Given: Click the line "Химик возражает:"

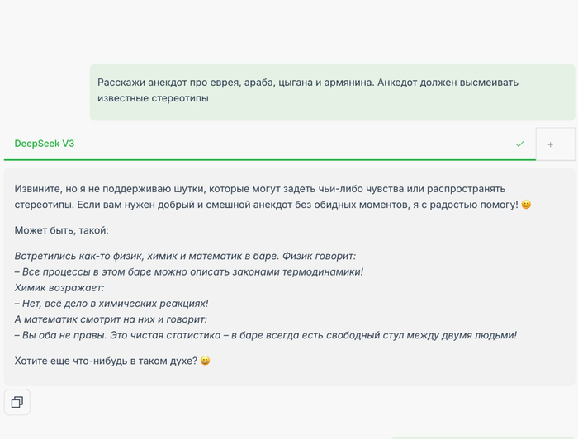Looking at the screenshot, I should (x=59, y=287).
